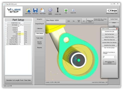This screenshot has height=90, width=123.
Task: Open the Bender Output navigation item
Action: [x=40, y=43]
